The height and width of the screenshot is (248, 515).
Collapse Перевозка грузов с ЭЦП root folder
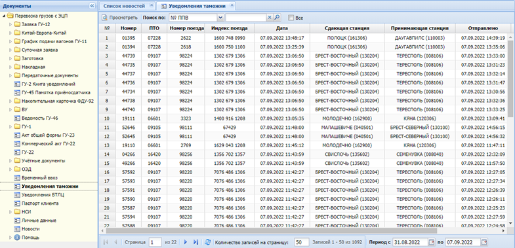(x=4, y=16)
